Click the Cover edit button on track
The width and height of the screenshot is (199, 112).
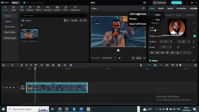23,87
